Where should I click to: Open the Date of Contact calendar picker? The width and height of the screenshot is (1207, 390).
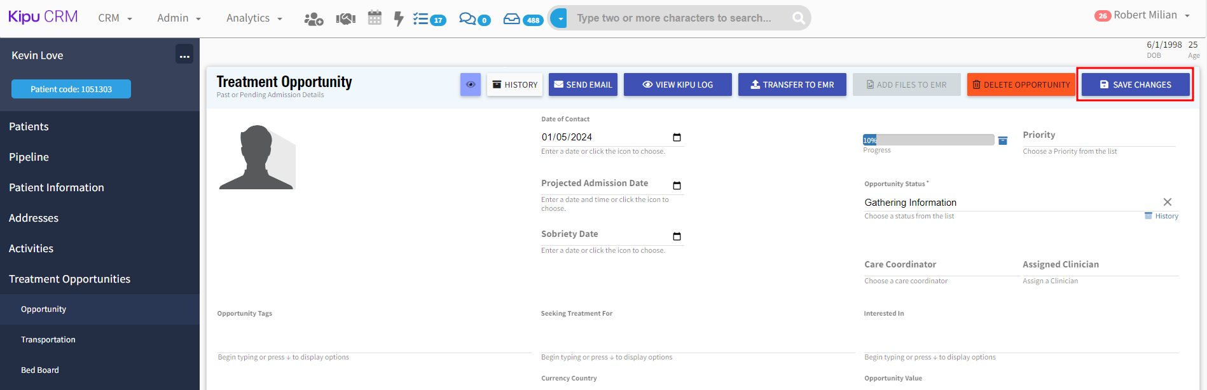677,137
